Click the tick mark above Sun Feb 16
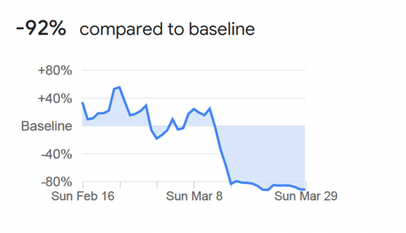 pos(83,185)
